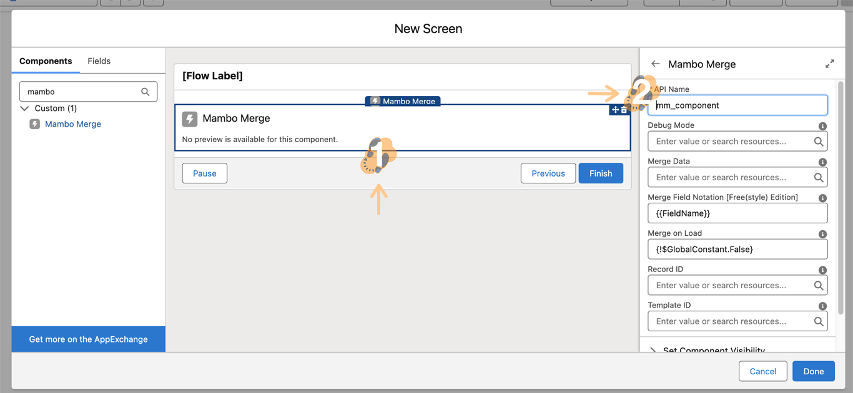Click the info icon next to Merge Data

coord(822,162)
